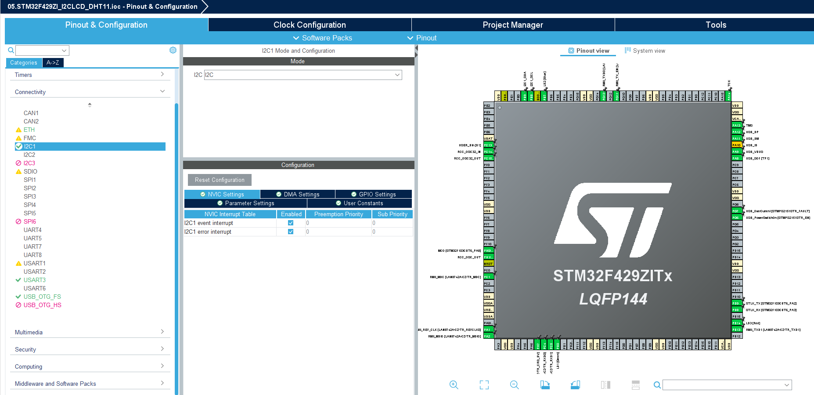Click the USART3 green checkmark icon

tap(18, 280)
